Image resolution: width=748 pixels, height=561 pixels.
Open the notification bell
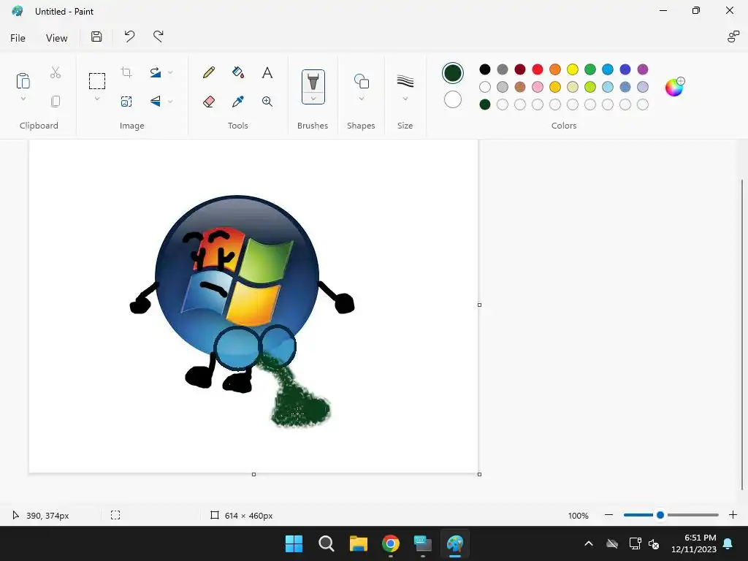[x=728, y=543]
